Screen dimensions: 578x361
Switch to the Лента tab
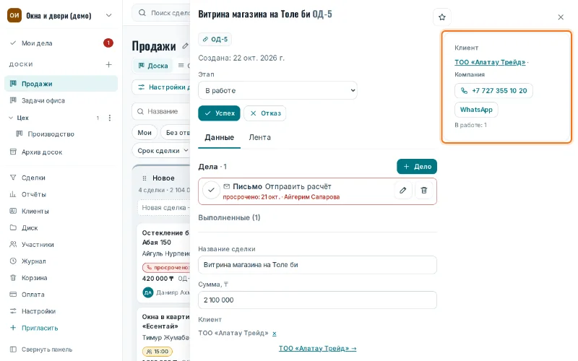tap(260, 137)
